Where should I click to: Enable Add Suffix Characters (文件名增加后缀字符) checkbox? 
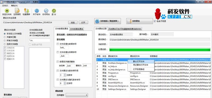(58, 52)
